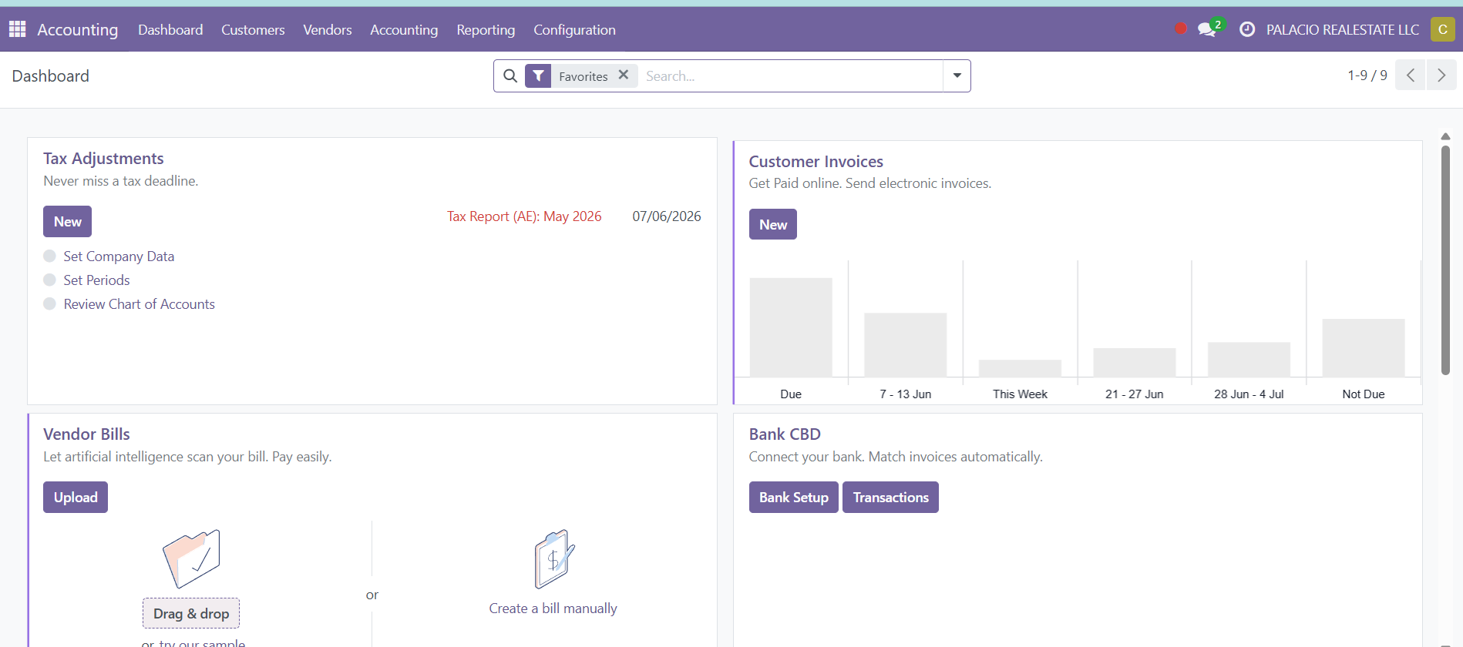The height and width of the screenshot is (647, 1463).
Task: Upload a vendor bill
Action: [76, 497]
